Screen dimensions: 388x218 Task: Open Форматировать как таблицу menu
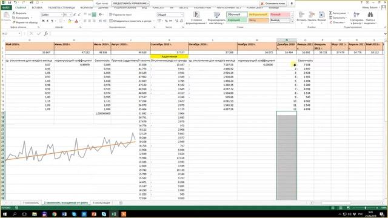click(216, 18)
